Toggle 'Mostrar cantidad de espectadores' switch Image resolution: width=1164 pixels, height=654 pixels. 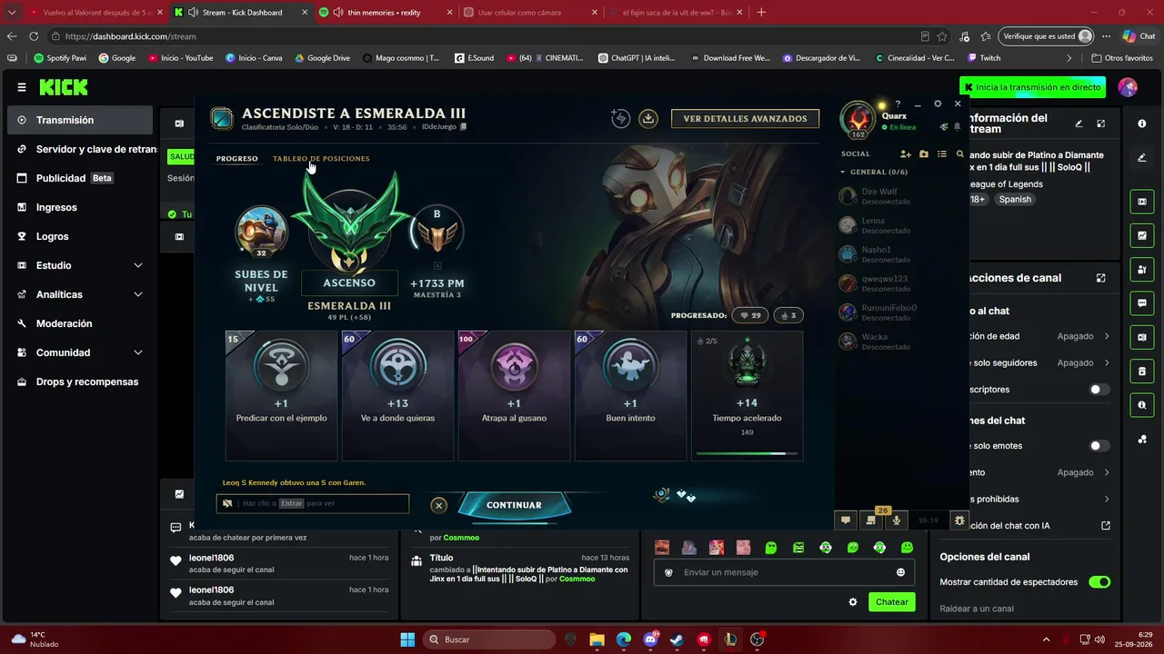[1099, 582]
